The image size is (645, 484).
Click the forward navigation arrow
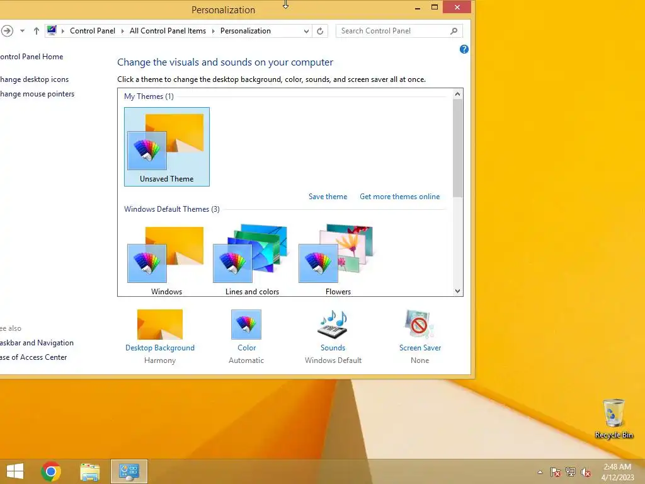coord(7,31)
